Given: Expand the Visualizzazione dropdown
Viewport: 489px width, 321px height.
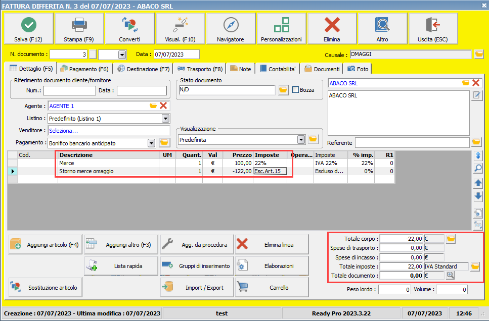Looking at the screenshot, I should click(x=301, y=139).
